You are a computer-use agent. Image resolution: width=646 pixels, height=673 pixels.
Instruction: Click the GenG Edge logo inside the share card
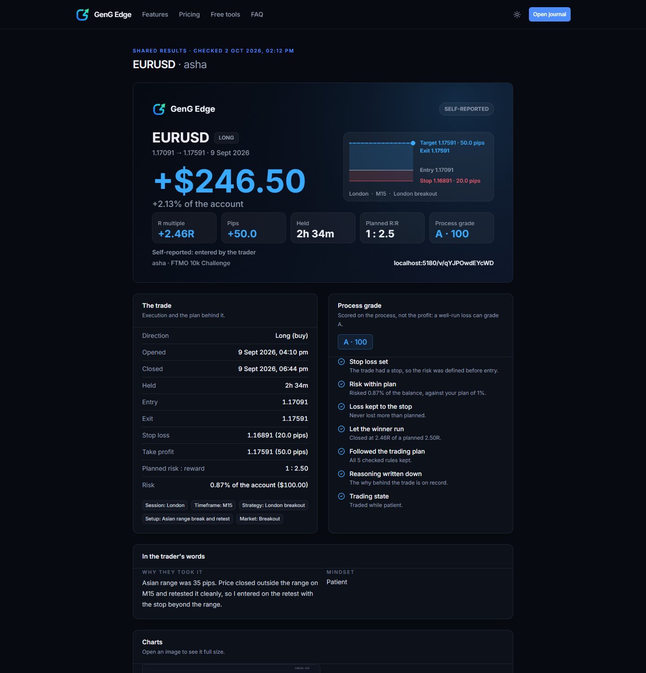click(184, 109)
